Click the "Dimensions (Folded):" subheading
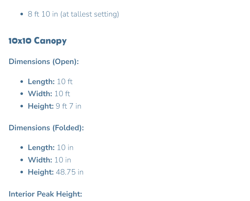This screenshot has width=250, height=201. coord(46,128)
